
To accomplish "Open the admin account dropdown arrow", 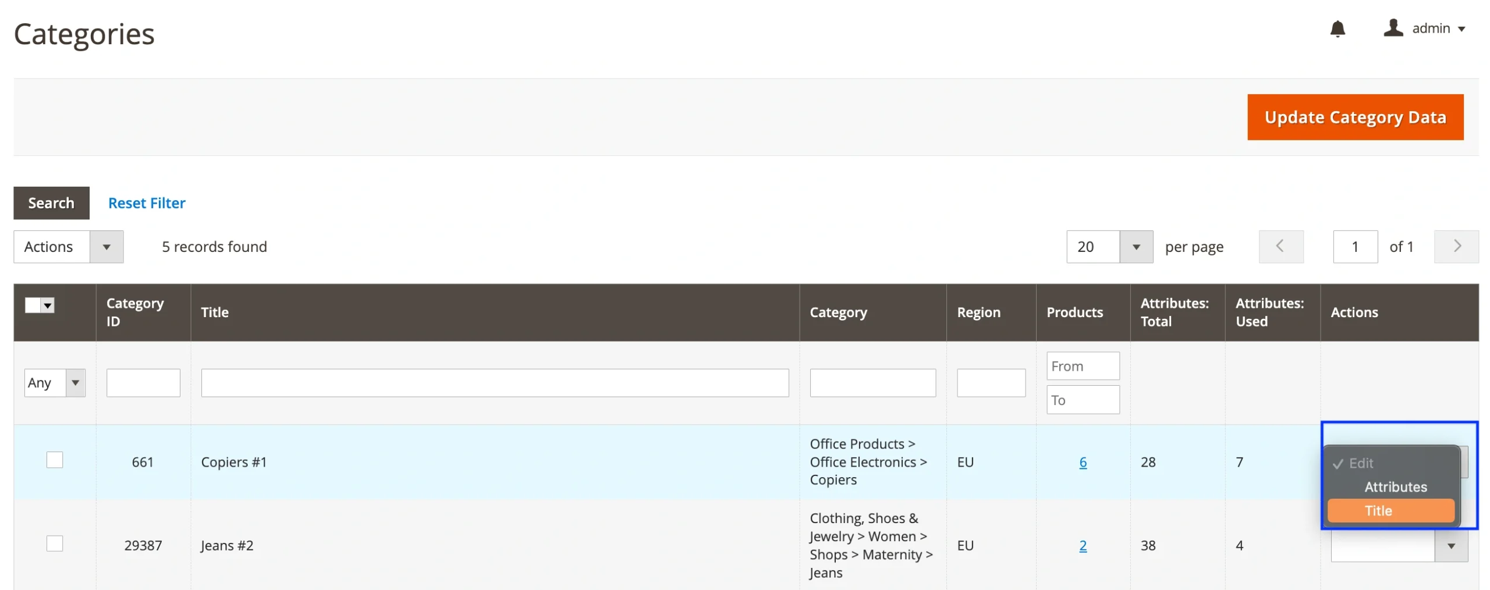I will (1461, 29).
